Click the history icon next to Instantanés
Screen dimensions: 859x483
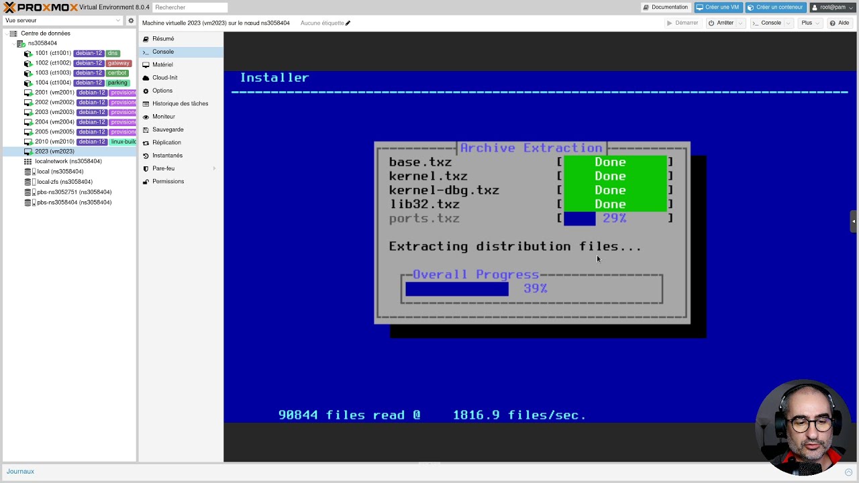[146, 156]
